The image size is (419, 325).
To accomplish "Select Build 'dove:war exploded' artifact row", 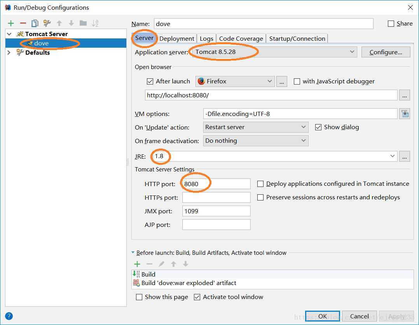I will click(x=272, y=283).
